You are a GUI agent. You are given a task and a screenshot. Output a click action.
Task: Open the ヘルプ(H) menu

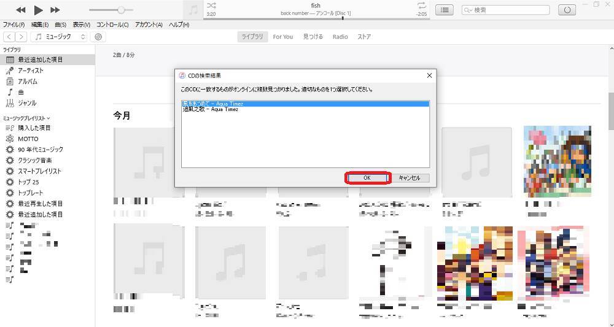[179, 25]
